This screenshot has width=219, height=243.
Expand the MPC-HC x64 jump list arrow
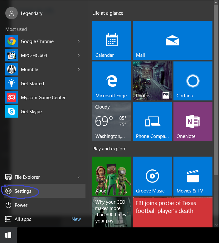(x=79, y=55)
